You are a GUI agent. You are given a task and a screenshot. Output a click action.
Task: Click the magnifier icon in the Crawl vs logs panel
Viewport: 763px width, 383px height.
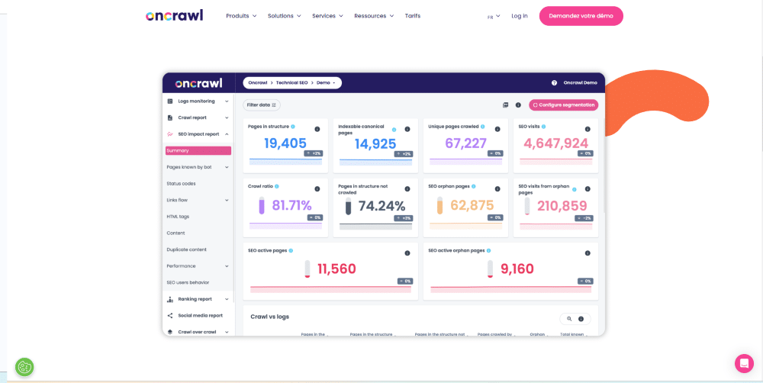[x=569, y=319]
